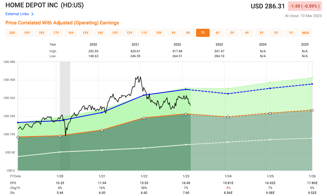Expand the External Links chevron arrow
The image size is (327, 196).
click(x=32, y=14)
